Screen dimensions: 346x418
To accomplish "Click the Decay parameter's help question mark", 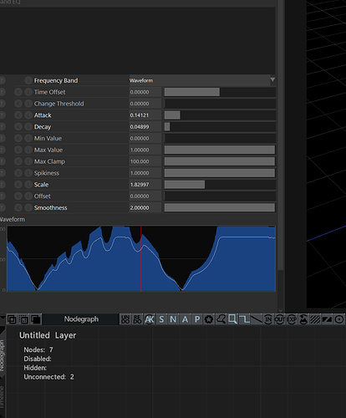I will point(3,127).
